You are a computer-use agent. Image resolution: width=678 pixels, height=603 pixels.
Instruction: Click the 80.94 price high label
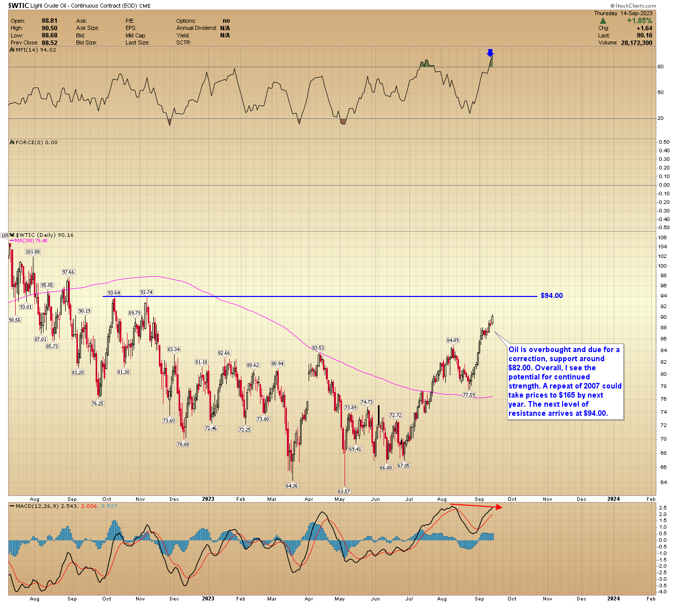(277, 364)
